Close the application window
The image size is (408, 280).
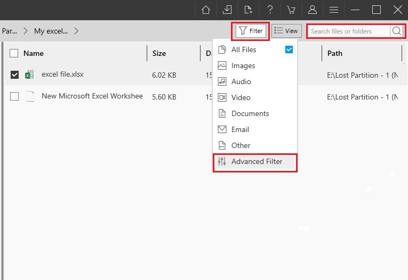[397, 10]
